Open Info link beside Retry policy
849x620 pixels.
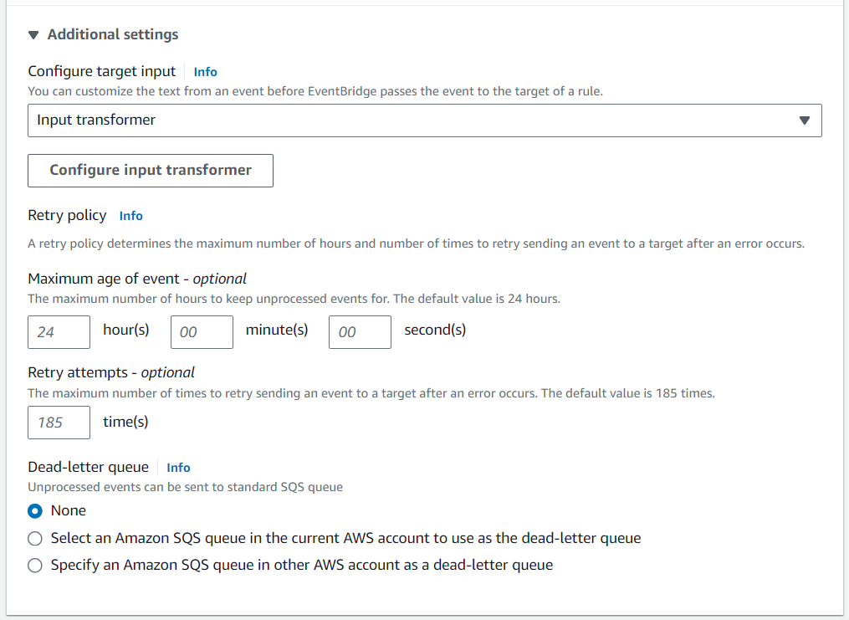point(130,216)
